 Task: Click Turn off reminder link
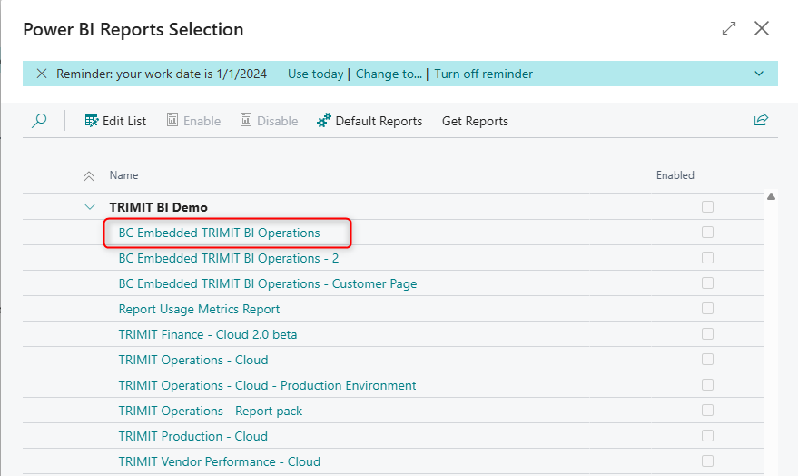point(484,74)
